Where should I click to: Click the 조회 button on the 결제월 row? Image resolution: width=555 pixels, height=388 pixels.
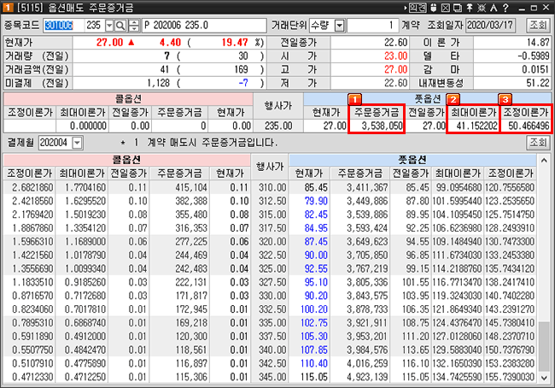539,143
